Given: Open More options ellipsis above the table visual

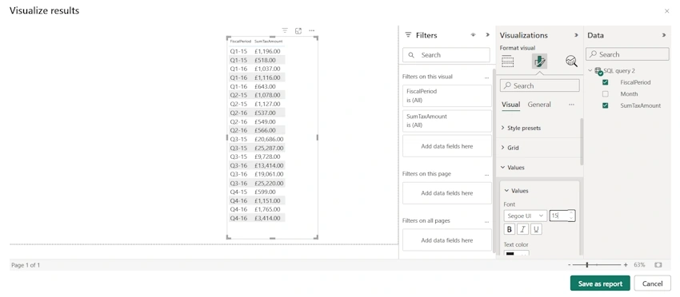Looking at the screenshot, I should pos(311,31).
